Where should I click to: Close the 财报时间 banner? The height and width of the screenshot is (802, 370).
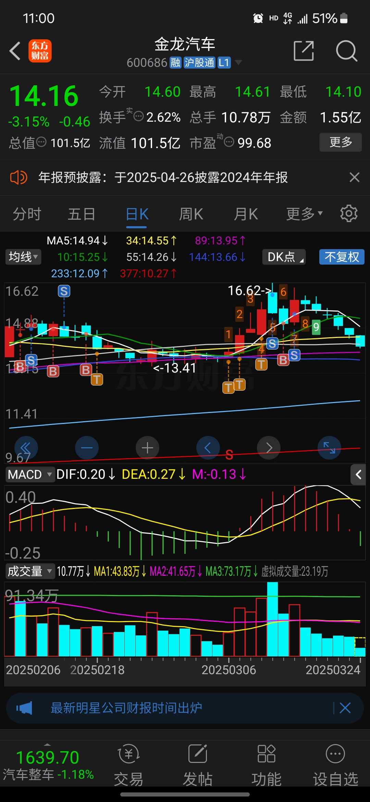[345, 708]
